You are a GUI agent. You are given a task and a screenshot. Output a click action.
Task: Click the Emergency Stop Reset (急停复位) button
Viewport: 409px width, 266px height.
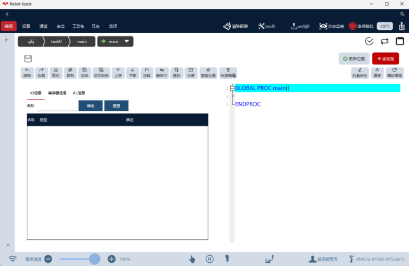click(361, 26)
